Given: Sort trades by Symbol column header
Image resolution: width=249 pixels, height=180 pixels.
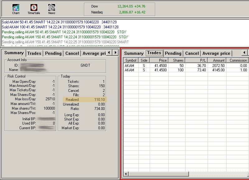Looking at the screenshot, I should pos(131,60).
